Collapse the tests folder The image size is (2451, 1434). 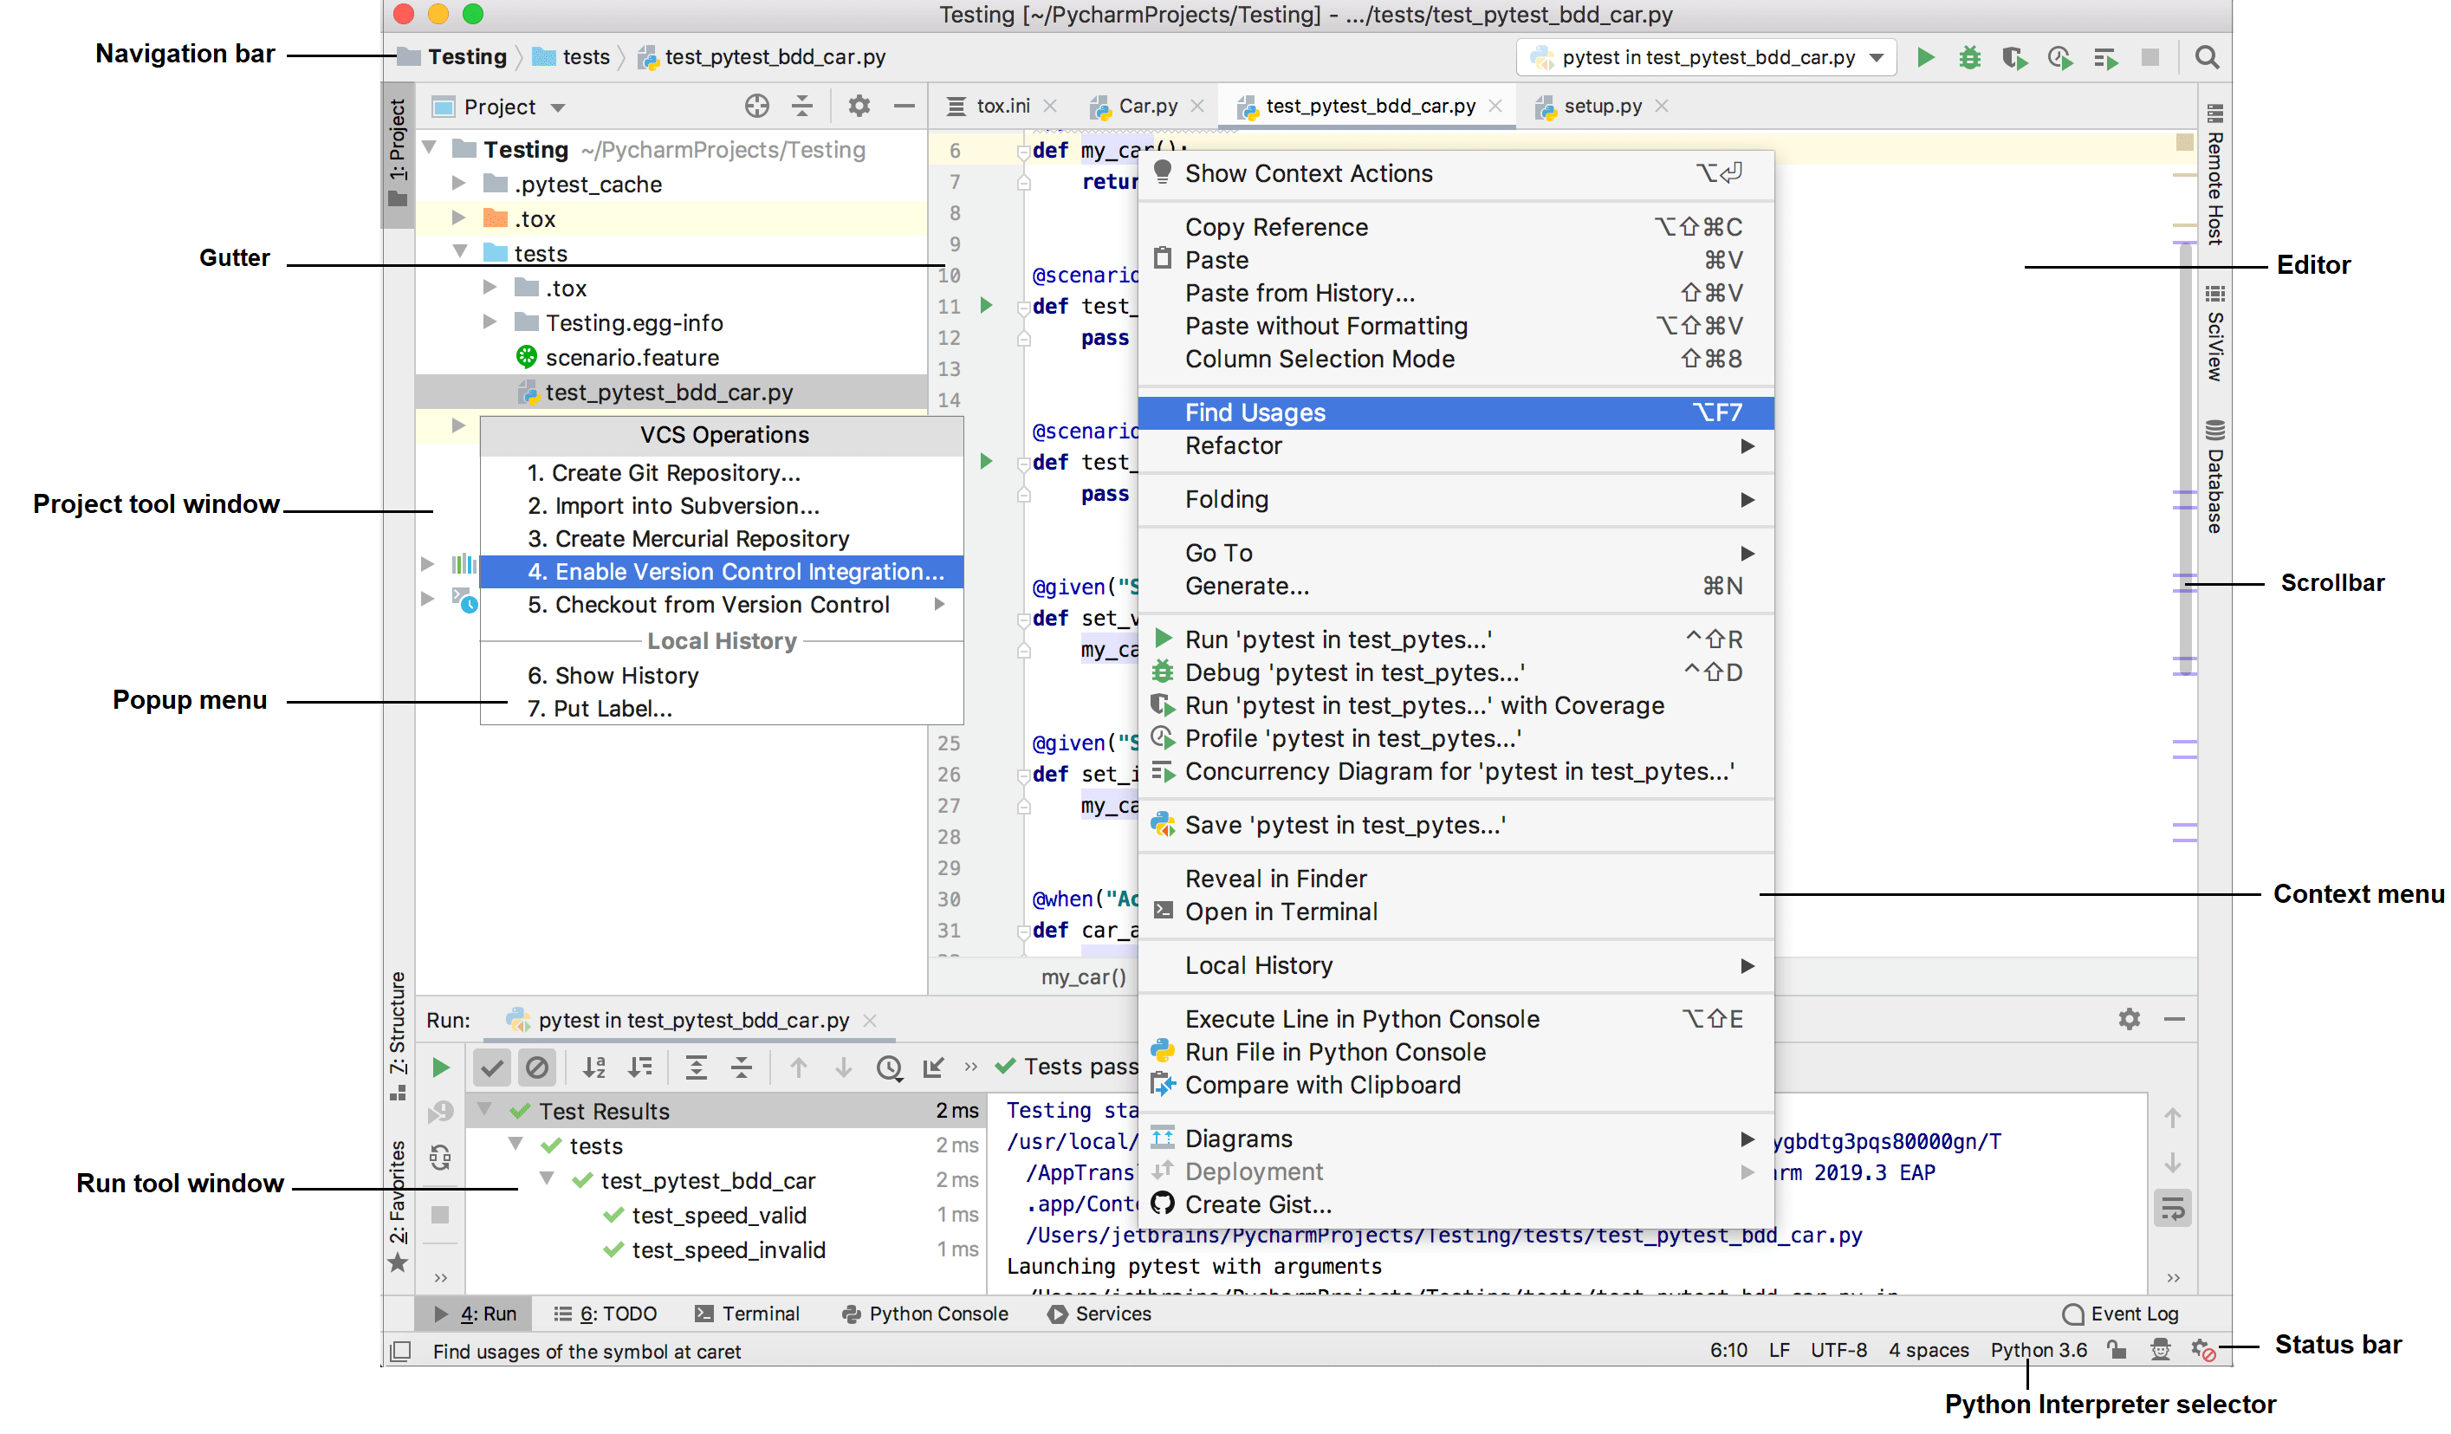(x=460, y=252)
